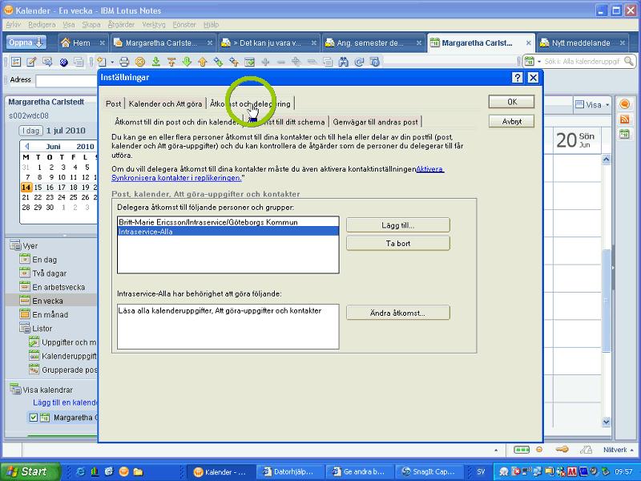Select the Genvägar till andras post subtab
The image size is (641, 481).
point(375,122)
